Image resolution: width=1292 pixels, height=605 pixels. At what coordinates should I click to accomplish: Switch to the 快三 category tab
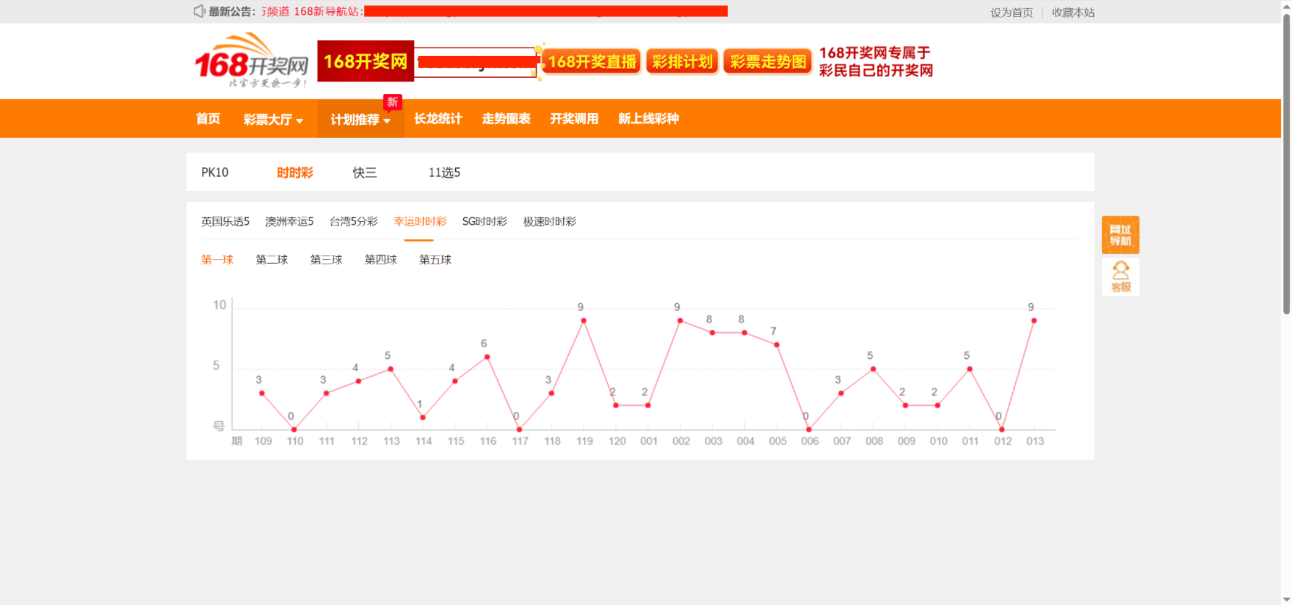click(x=364, y=173)
